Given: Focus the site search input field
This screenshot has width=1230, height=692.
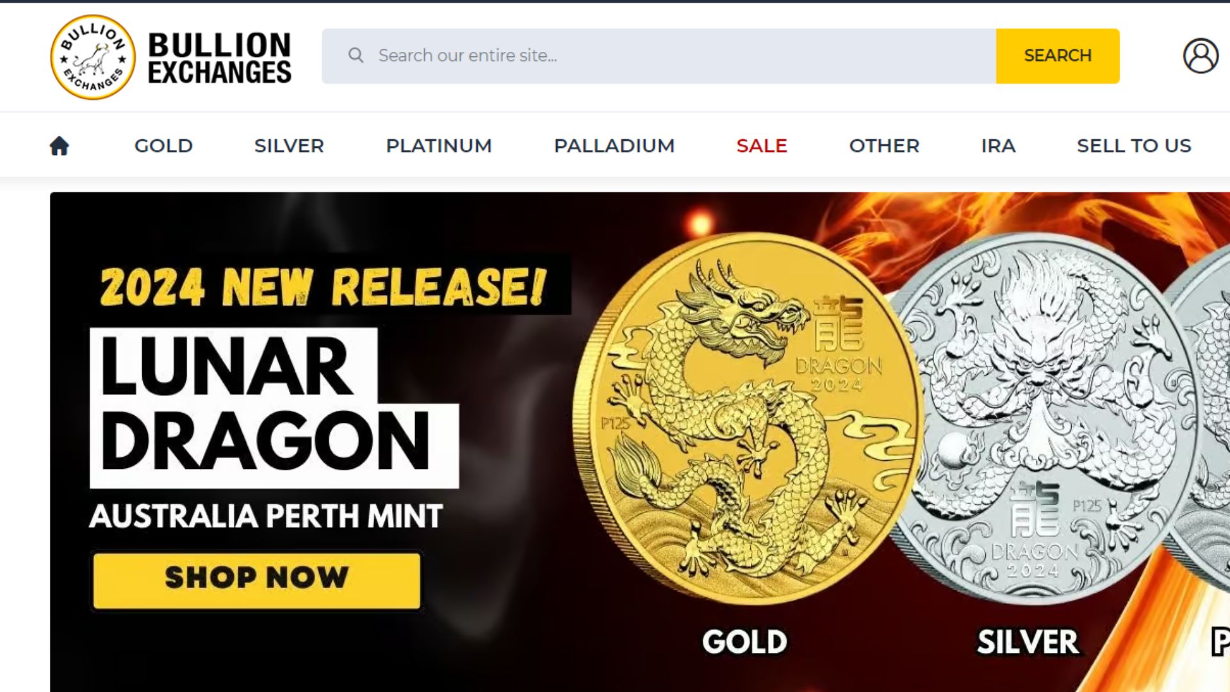Looking at the screenshot, I should pos(659,56).
